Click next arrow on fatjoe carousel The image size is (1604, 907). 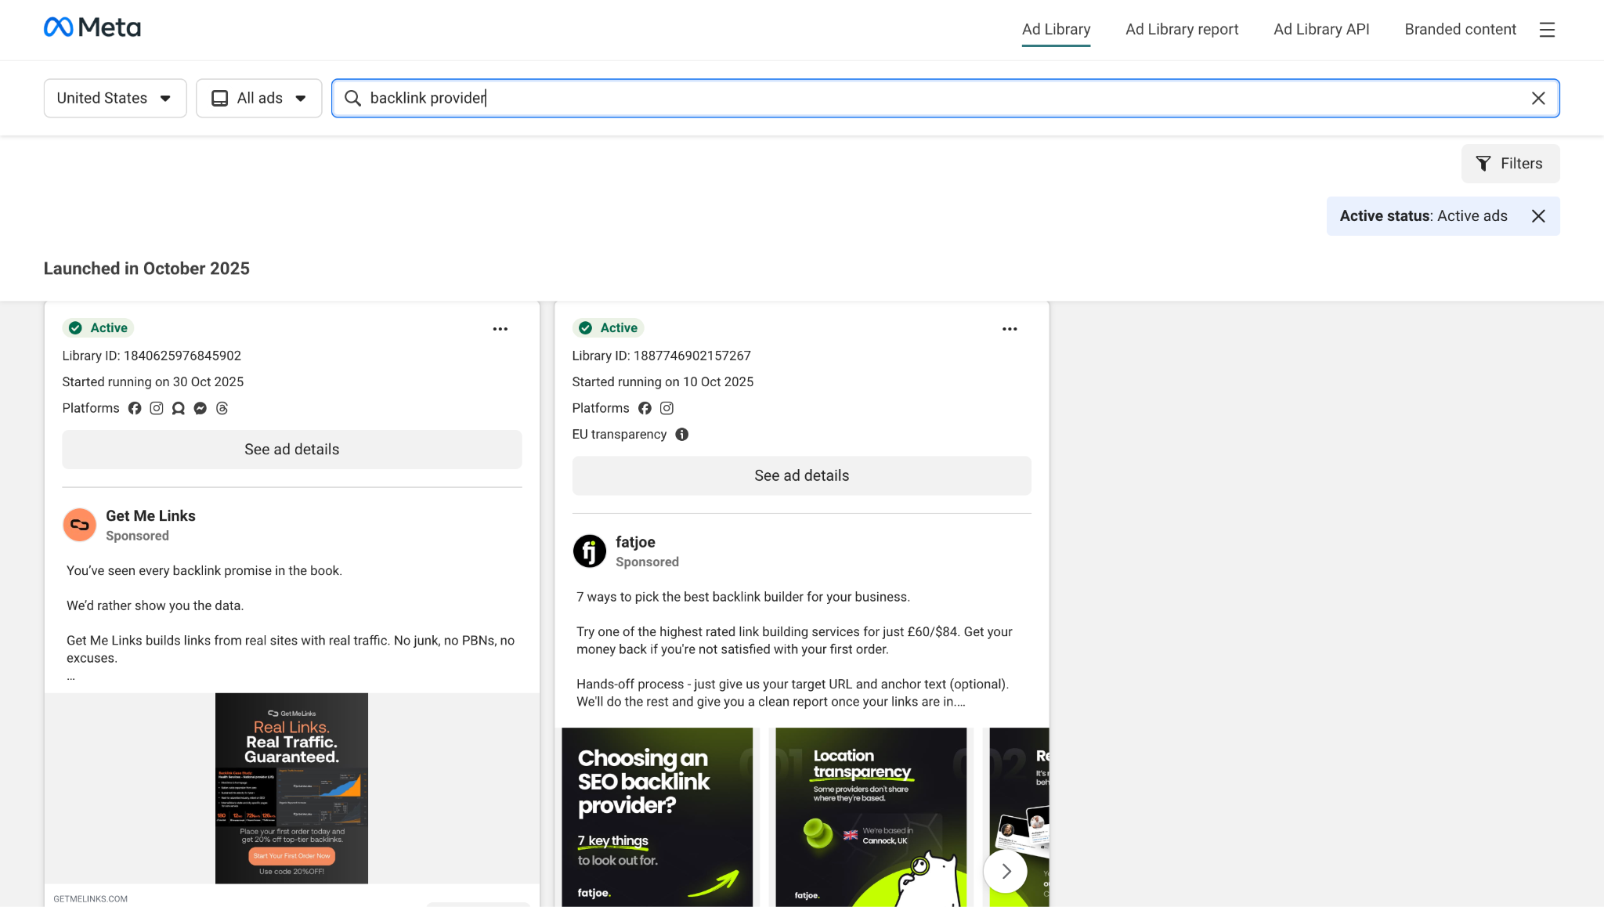pyautogui.click(x=1006, y=871)
